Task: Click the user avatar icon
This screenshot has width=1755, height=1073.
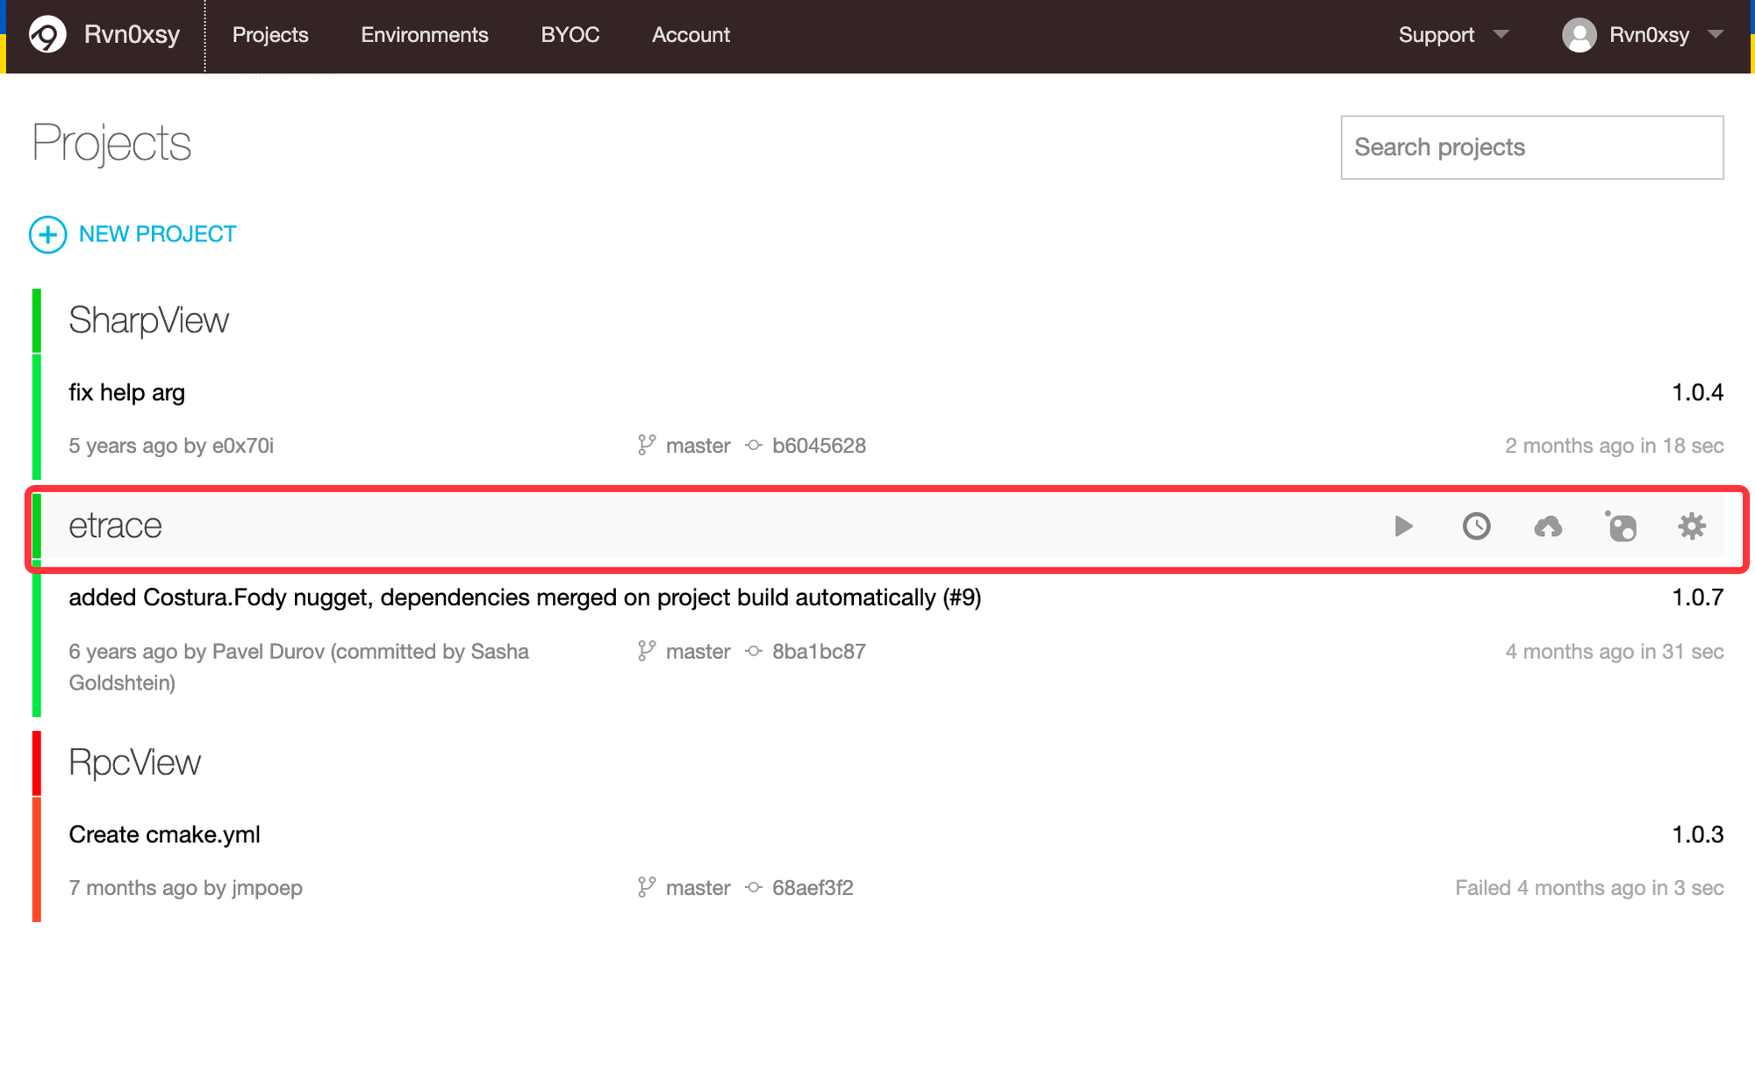Action: 1579,35
